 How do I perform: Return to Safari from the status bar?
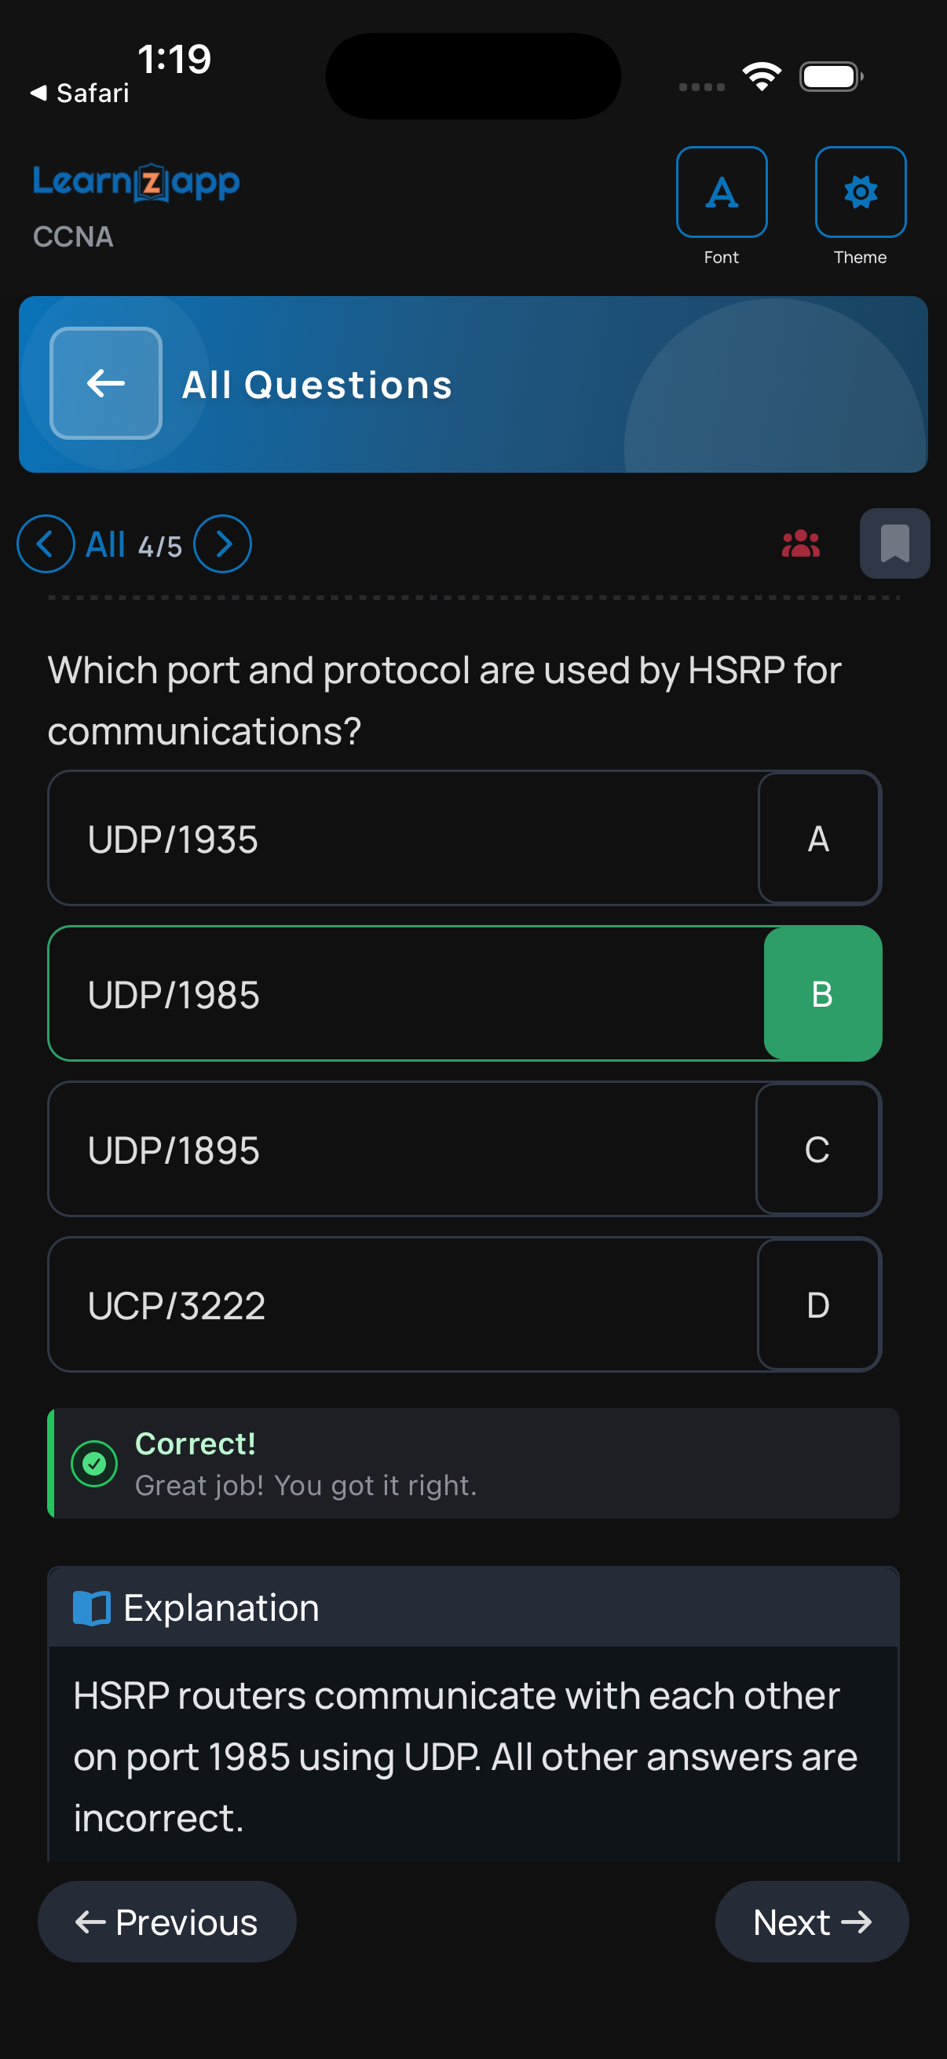point(80,93)
